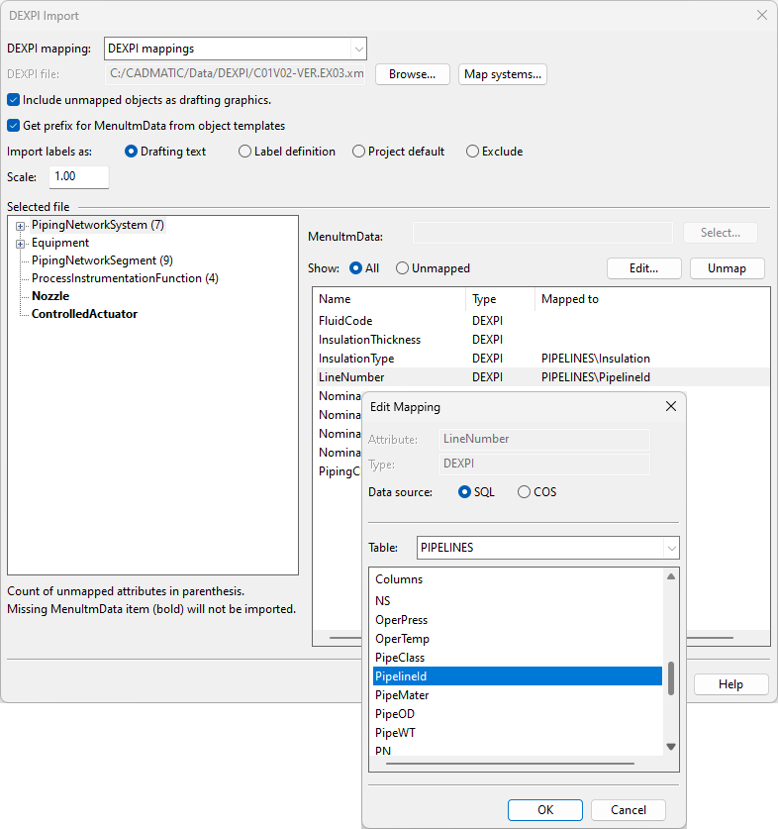Viewport: 778px width, 829px height.
Task: Disable Get prefix for MenultmData checkbox
Action: (x=14, y=126)
